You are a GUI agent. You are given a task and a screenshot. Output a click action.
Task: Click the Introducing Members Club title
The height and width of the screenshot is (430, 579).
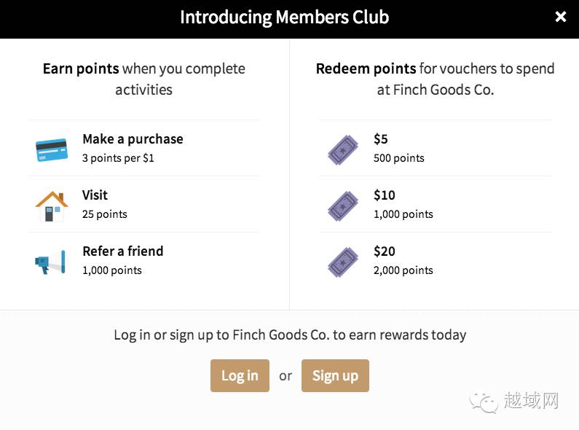point(284,17)
